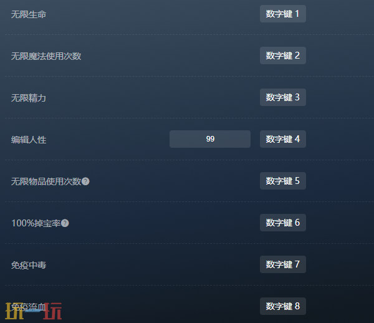Click the 数字键 5 hotkey button
Image resolution: width=374 pixels, height=323 pixels.
point(283,181)
